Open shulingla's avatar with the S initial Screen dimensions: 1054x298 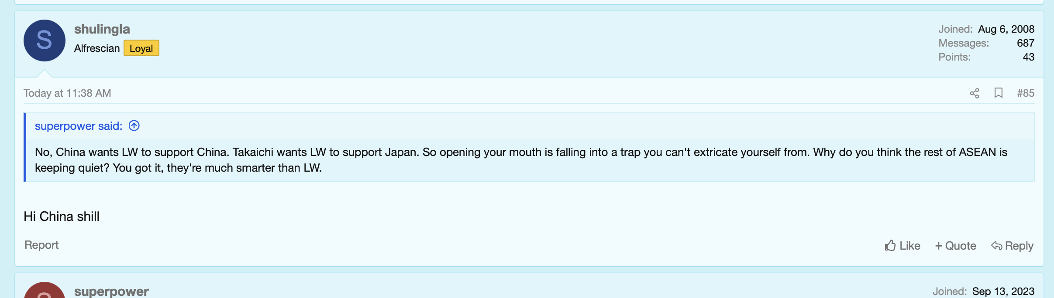click(x=44, y=40)
